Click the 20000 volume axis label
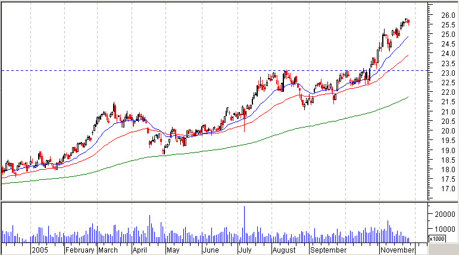 click(x=445, y=214)
